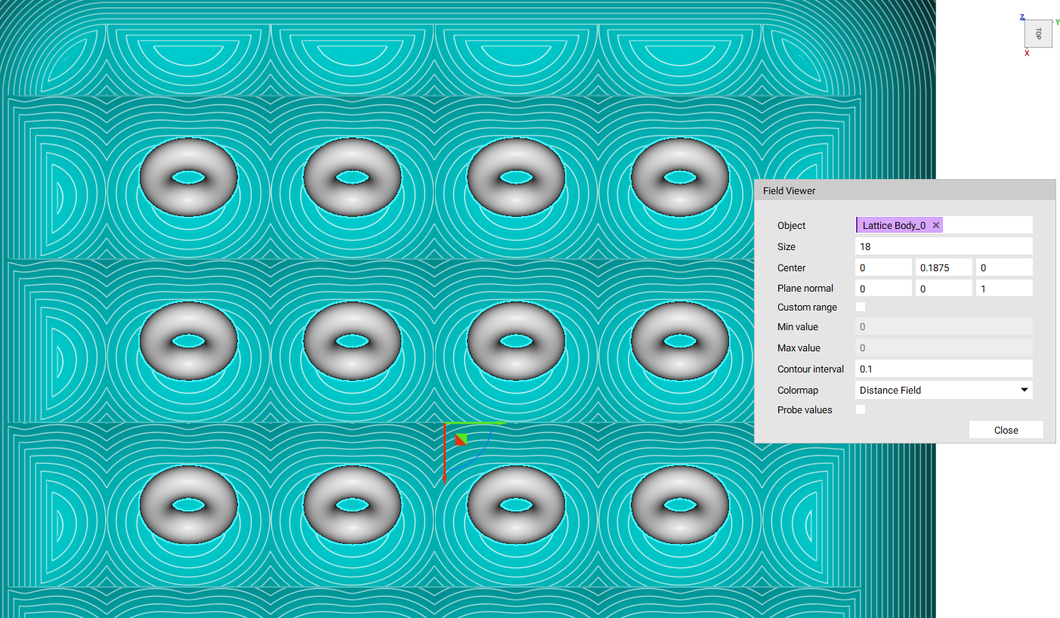Click the Center Y field showing 0.1875
This screenshot has height=618, width=1060.
click(944, 267)
